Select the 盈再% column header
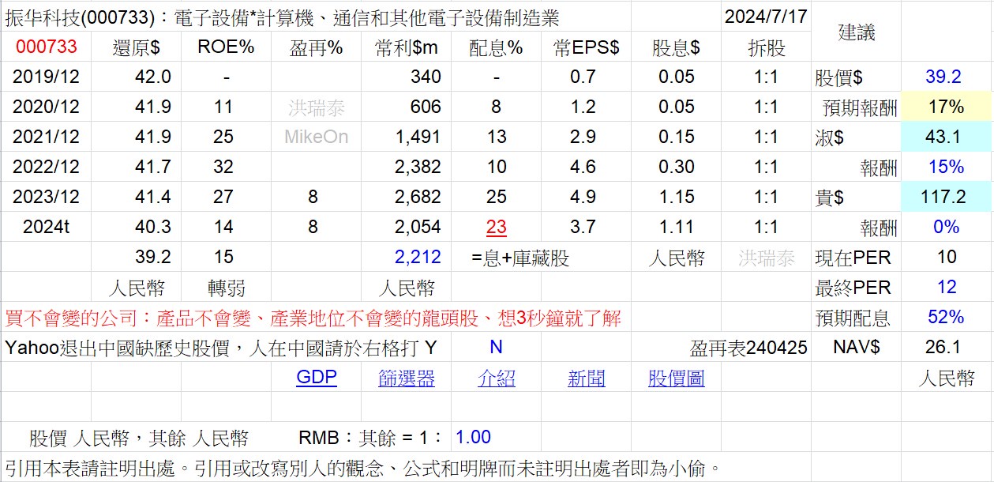 pyautogui.click(x=316, y=47)
